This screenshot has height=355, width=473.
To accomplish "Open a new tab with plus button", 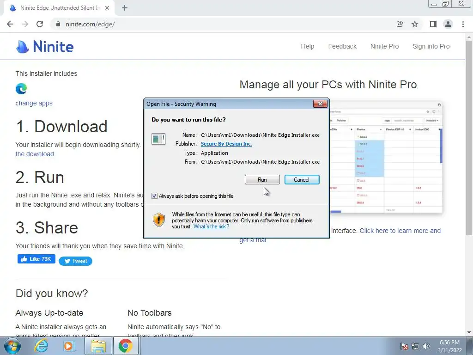I will coord(125,8).
